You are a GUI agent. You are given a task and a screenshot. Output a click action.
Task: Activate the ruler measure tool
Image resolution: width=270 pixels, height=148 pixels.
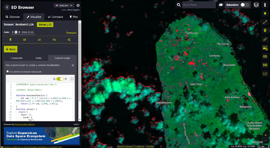265,39
